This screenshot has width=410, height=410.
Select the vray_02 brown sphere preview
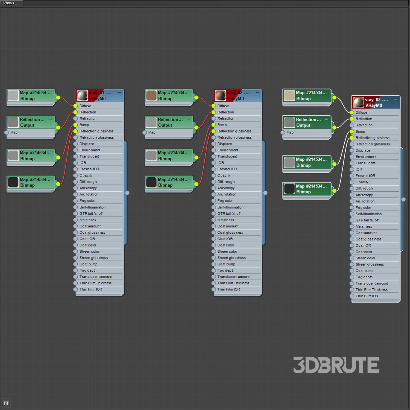coord(220,95)
